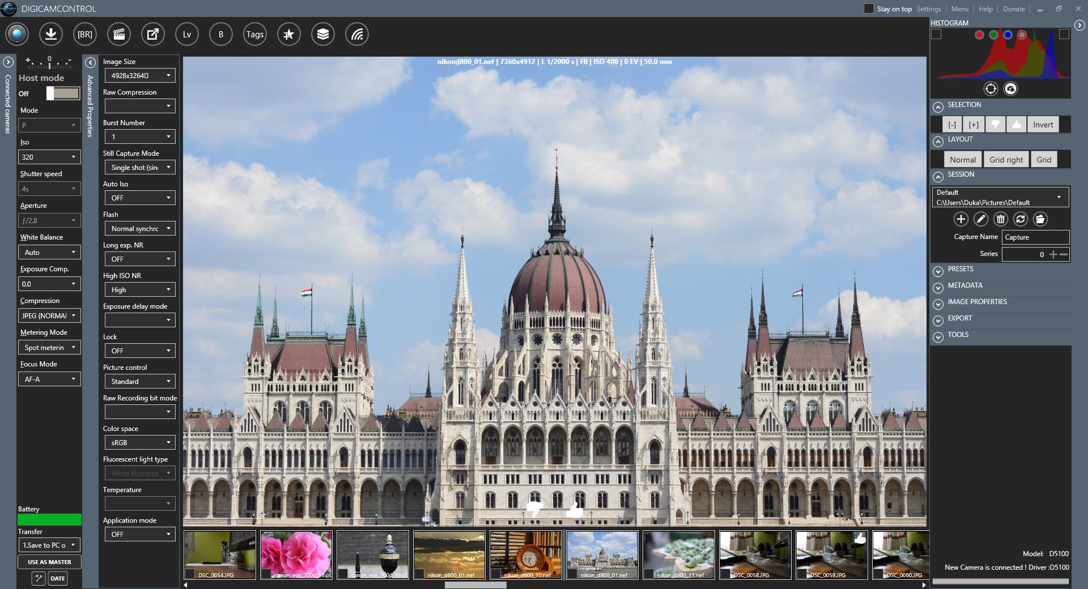Open bracketing via the [BR] icon
1088x589 pixels.
pos(85,34)
